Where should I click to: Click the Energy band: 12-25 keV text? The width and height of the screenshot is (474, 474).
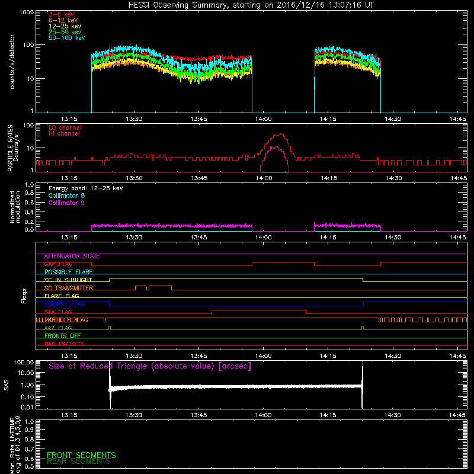coord(86,188)
